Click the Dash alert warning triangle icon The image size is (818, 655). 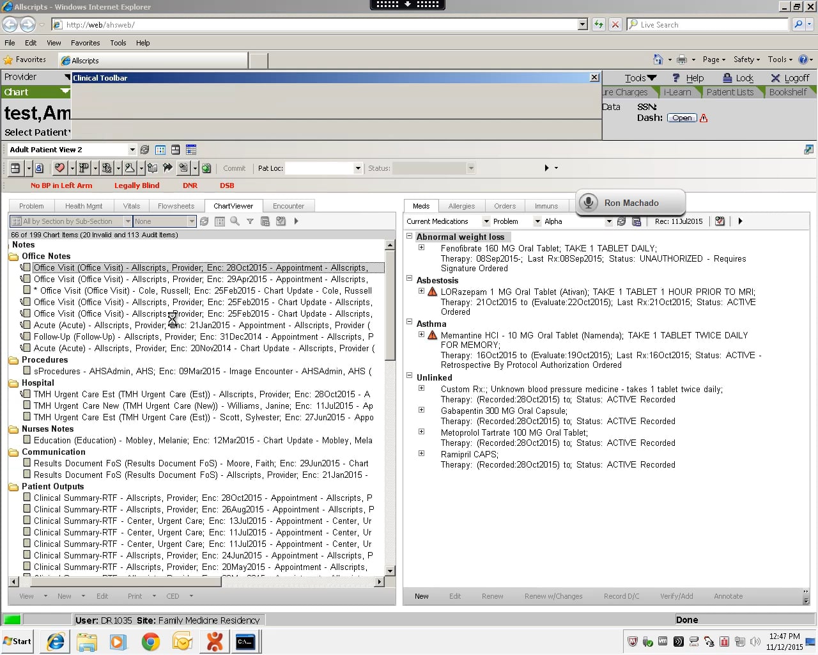(x=704, y=118)
